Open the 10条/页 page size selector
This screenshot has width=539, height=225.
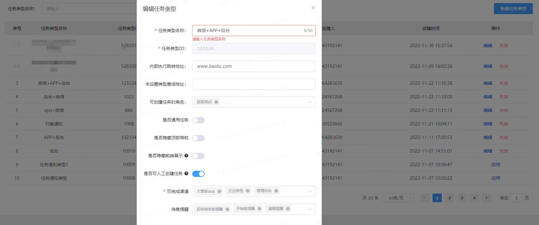399,198
